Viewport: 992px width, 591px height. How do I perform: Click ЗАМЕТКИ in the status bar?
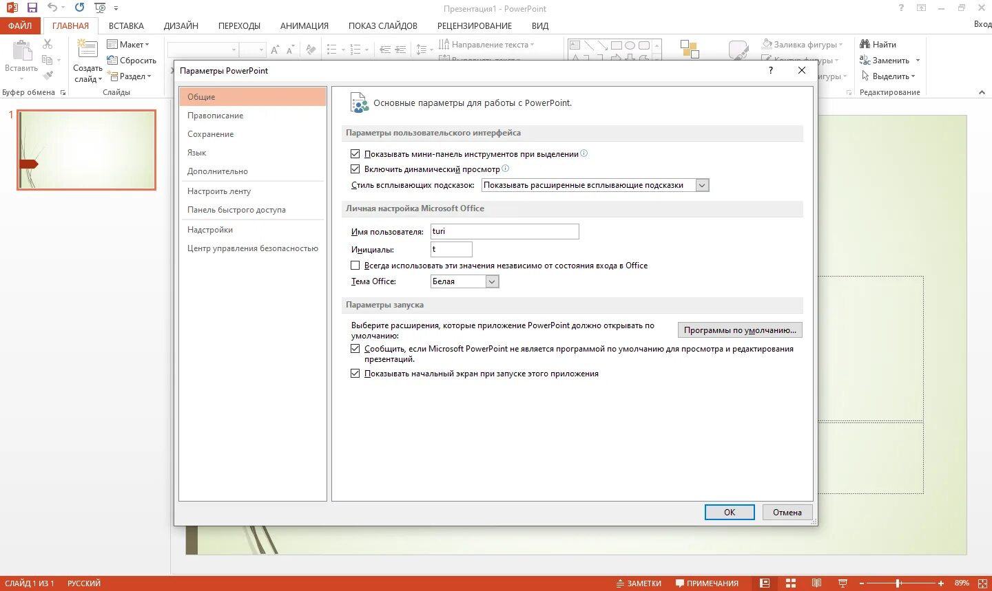click(x=639, y=583)
